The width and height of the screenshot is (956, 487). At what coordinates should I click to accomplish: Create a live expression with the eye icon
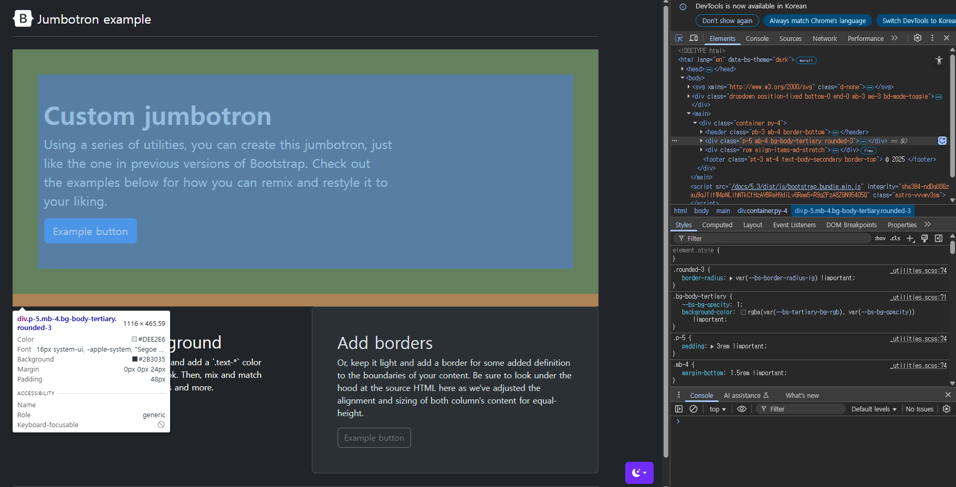pos(742,409)
